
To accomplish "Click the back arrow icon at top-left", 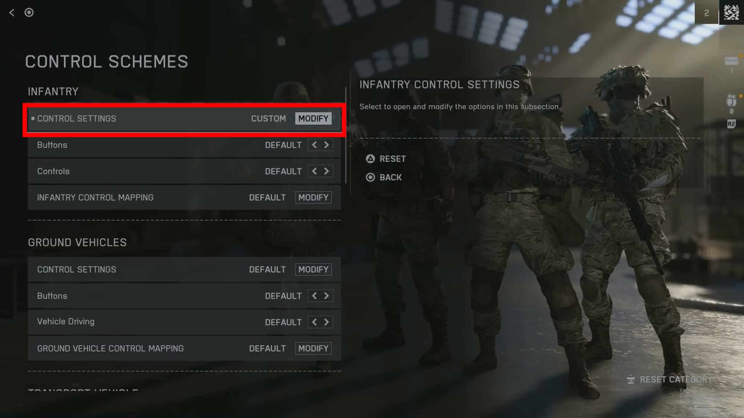I will click(12, 13).
